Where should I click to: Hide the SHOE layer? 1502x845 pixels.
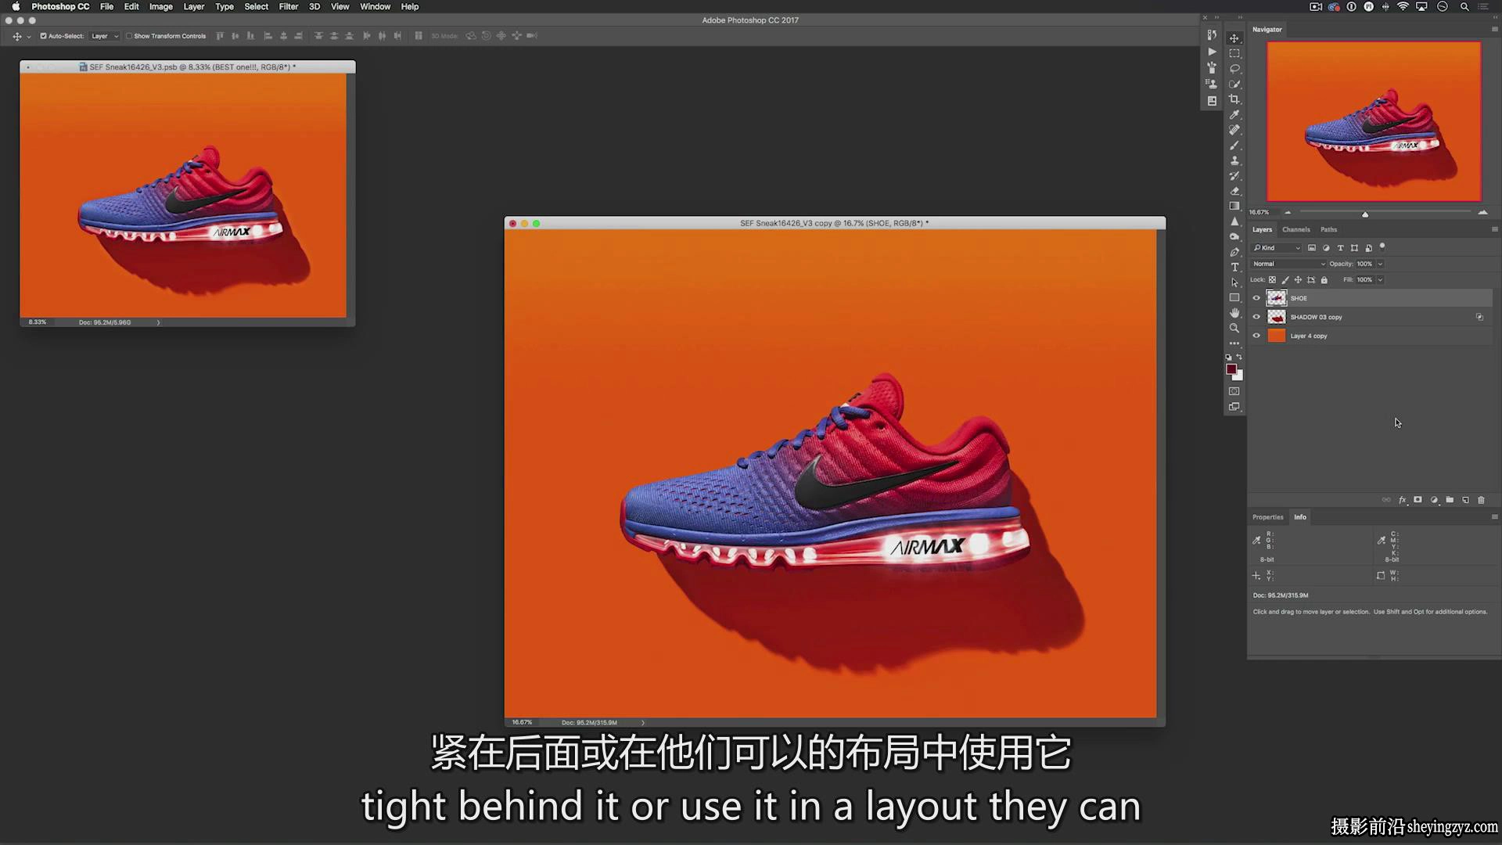click(x=1256, y=298)
